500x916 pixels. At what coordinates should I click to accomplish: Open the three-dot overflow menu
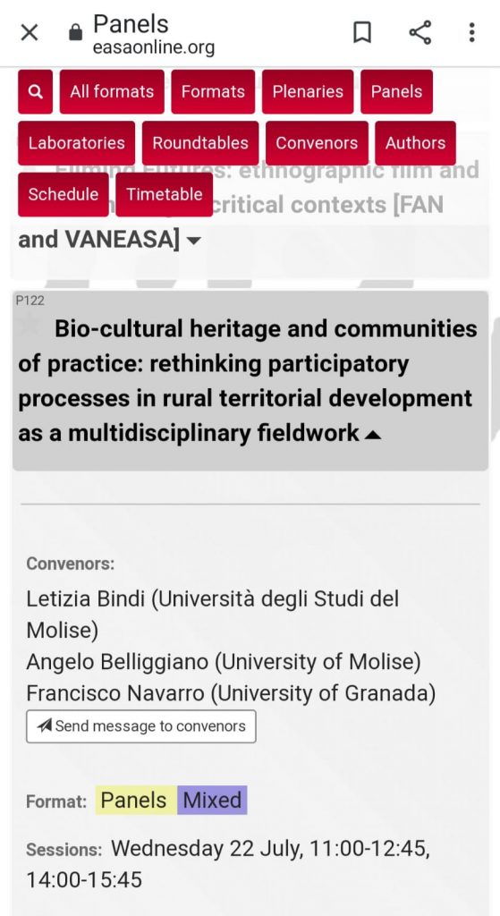[471, 33]
